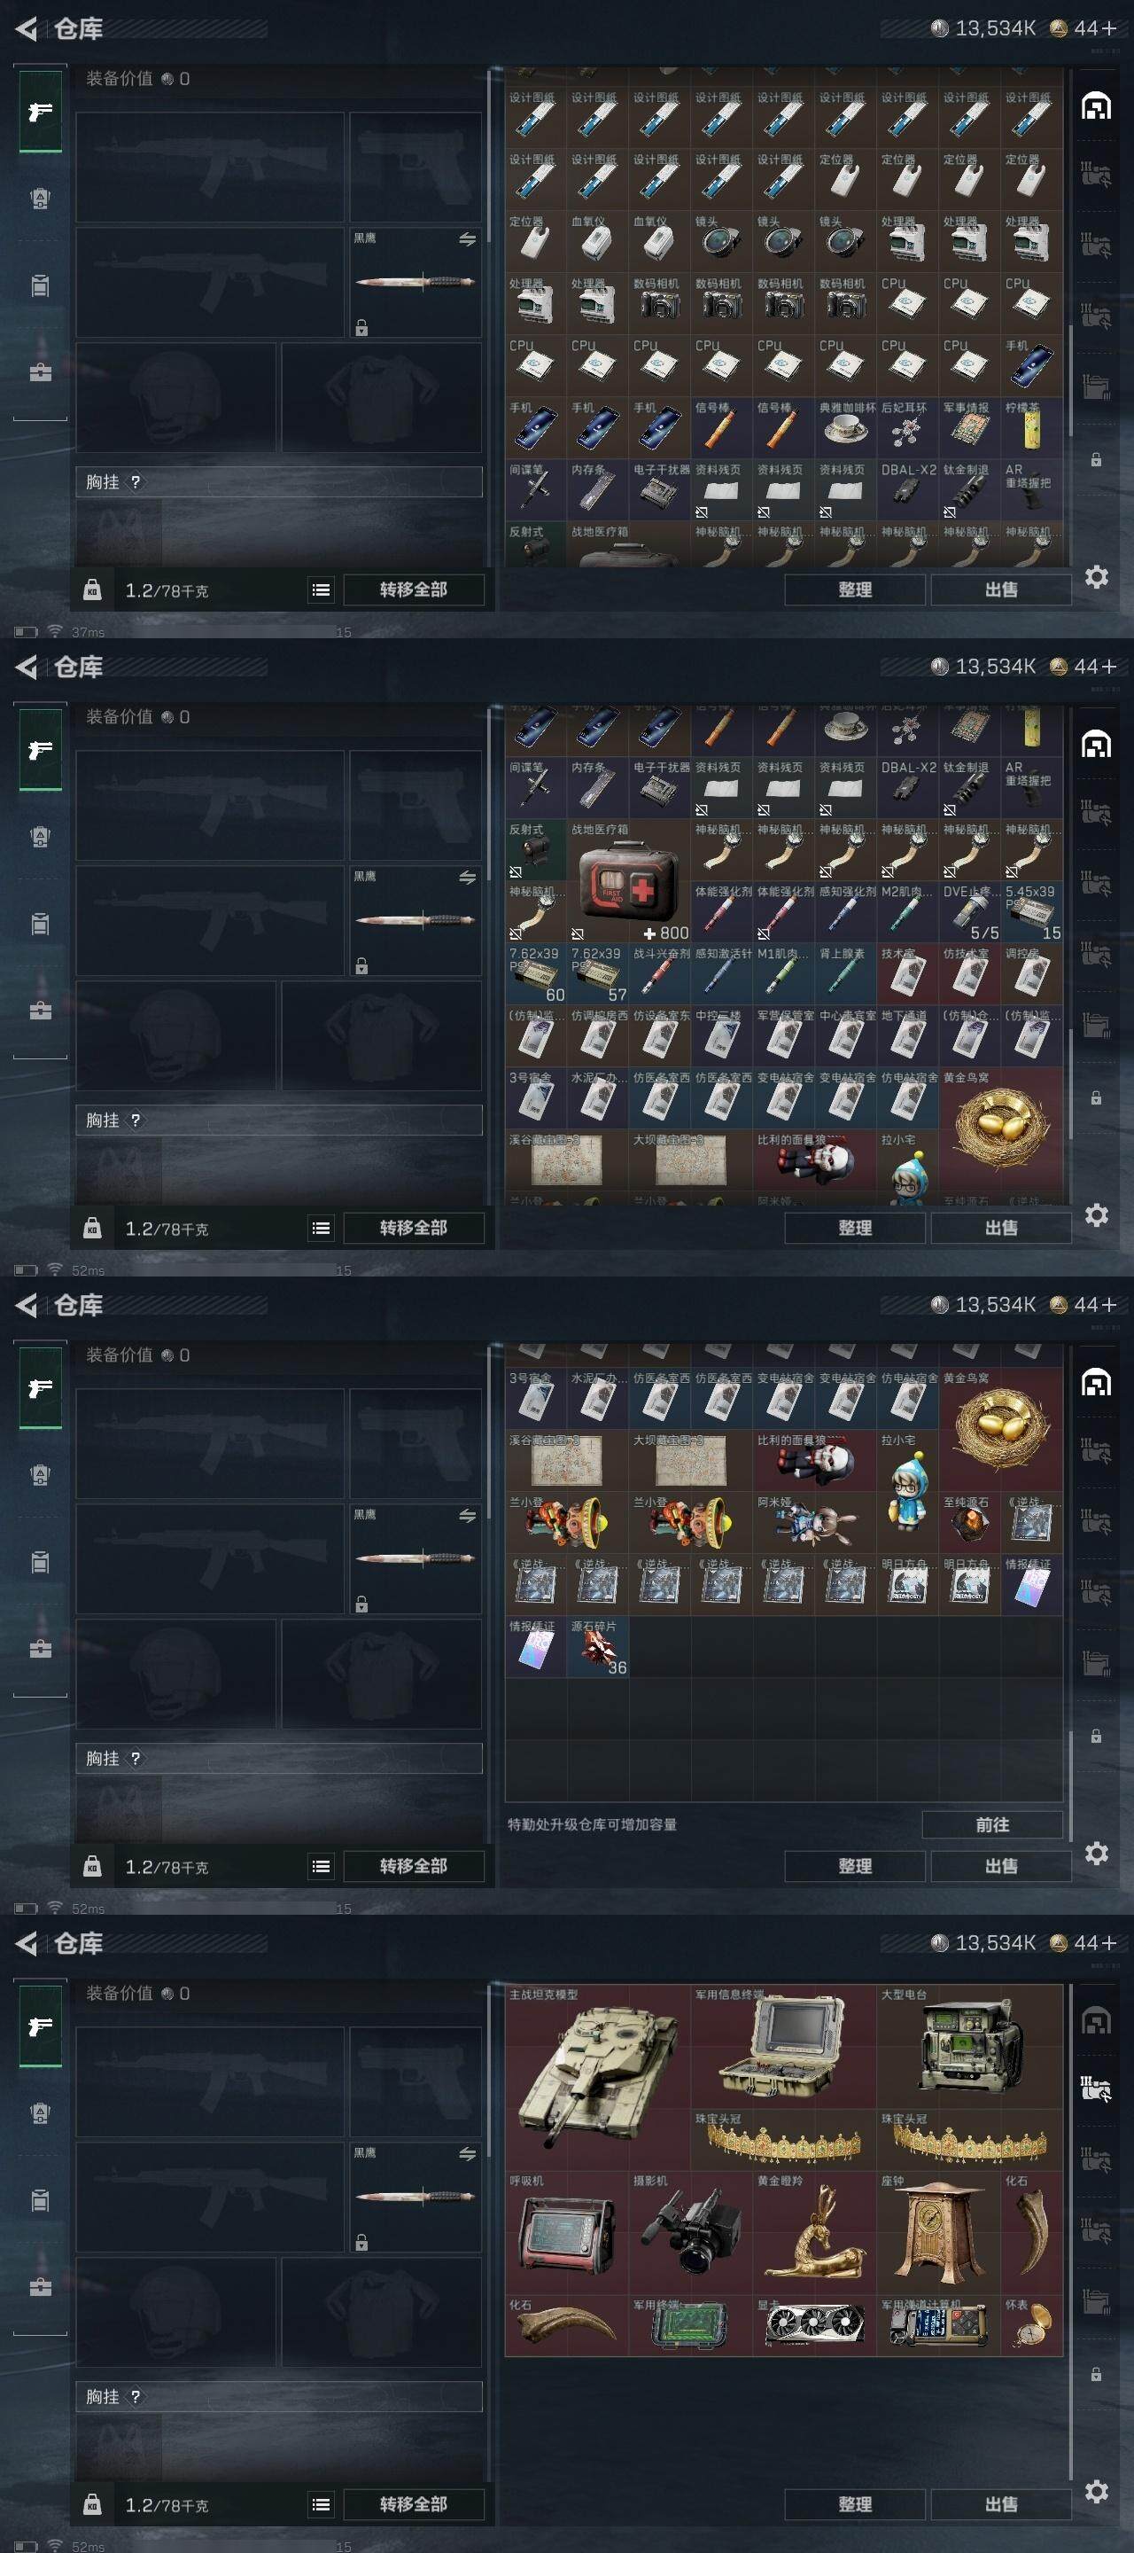Expand list menu beside 转移全部, tank-model screen
This screenshot has width=1134, height=2553.
321,2504
